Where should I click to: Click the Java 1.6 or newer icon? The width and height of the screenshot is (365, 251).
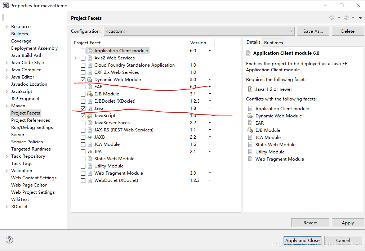(250, 89)
